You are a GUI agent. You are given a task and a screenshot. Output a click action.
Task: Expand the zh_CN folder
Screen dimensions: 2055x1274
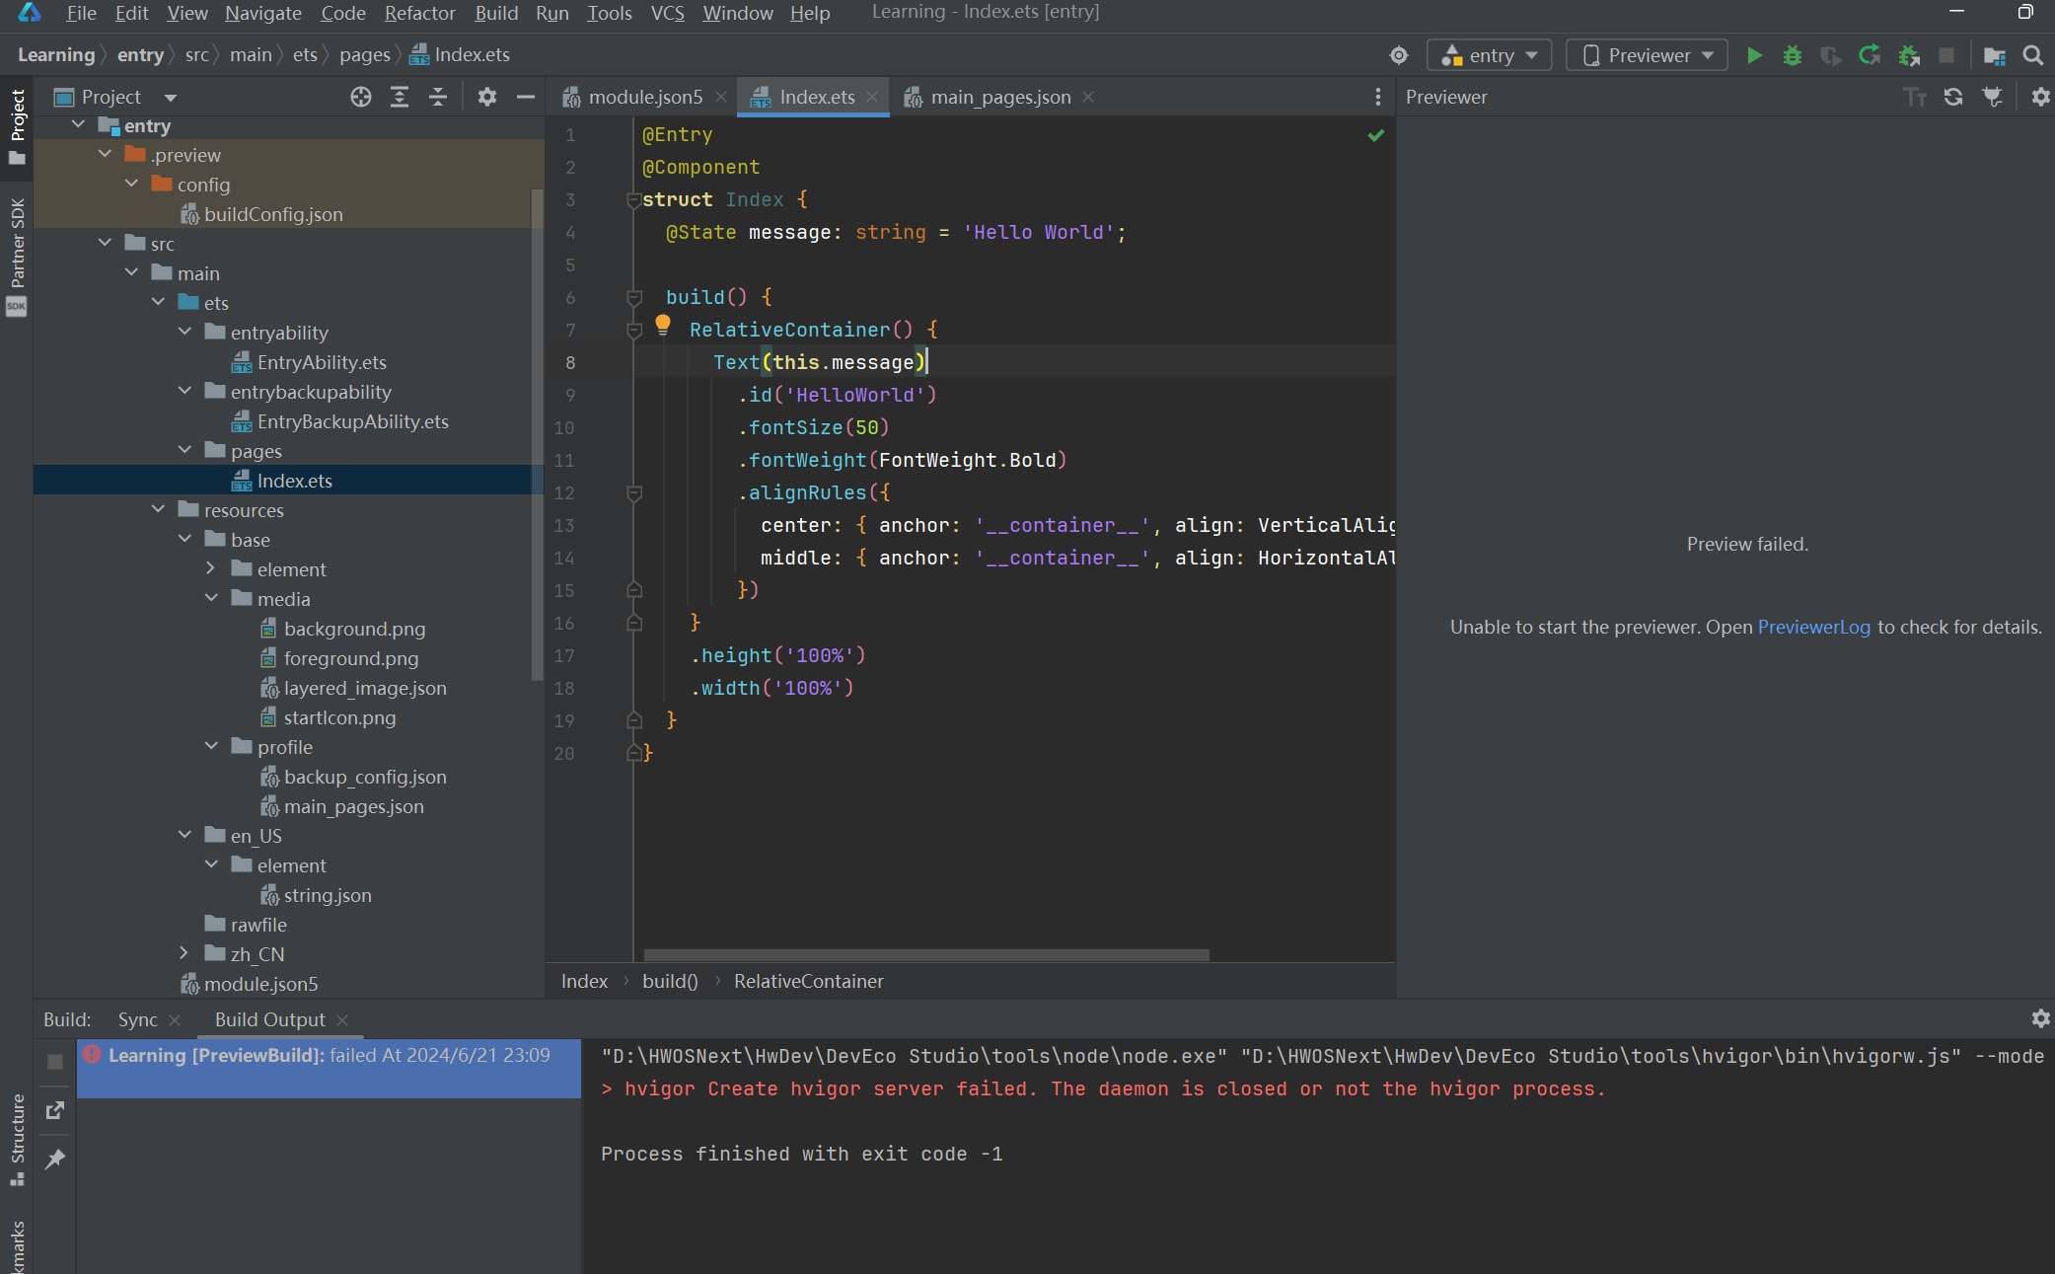[184, 954]
